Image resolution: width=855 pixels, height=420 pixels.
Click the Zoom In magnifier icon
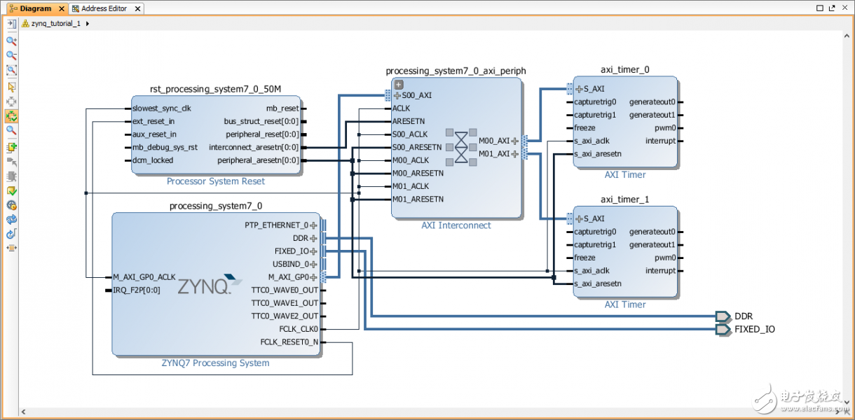11,41
